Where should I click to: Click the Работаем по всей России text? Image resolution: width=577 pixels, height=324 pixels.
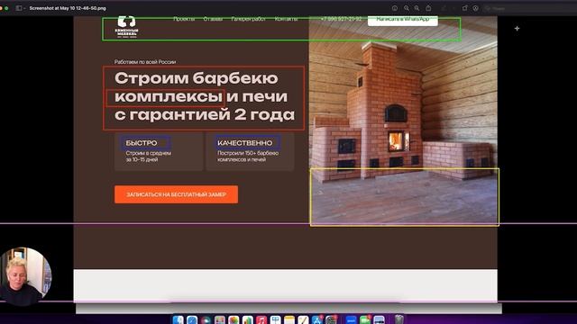pyautogui.click(x=145, y=62)
